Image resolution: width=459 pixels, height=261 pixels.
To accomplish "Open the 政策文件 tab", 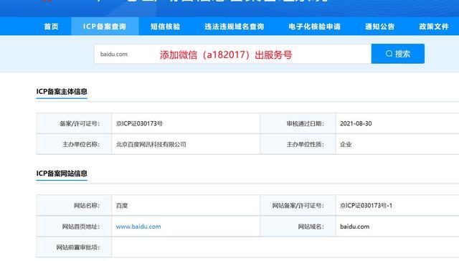I will [433, 27].
